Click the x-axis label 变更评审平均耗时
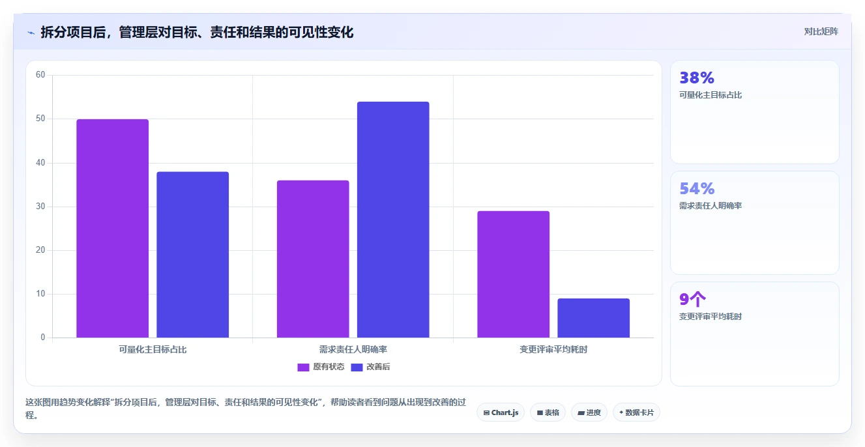The image size is (865, 447). [x=553, y=349]
